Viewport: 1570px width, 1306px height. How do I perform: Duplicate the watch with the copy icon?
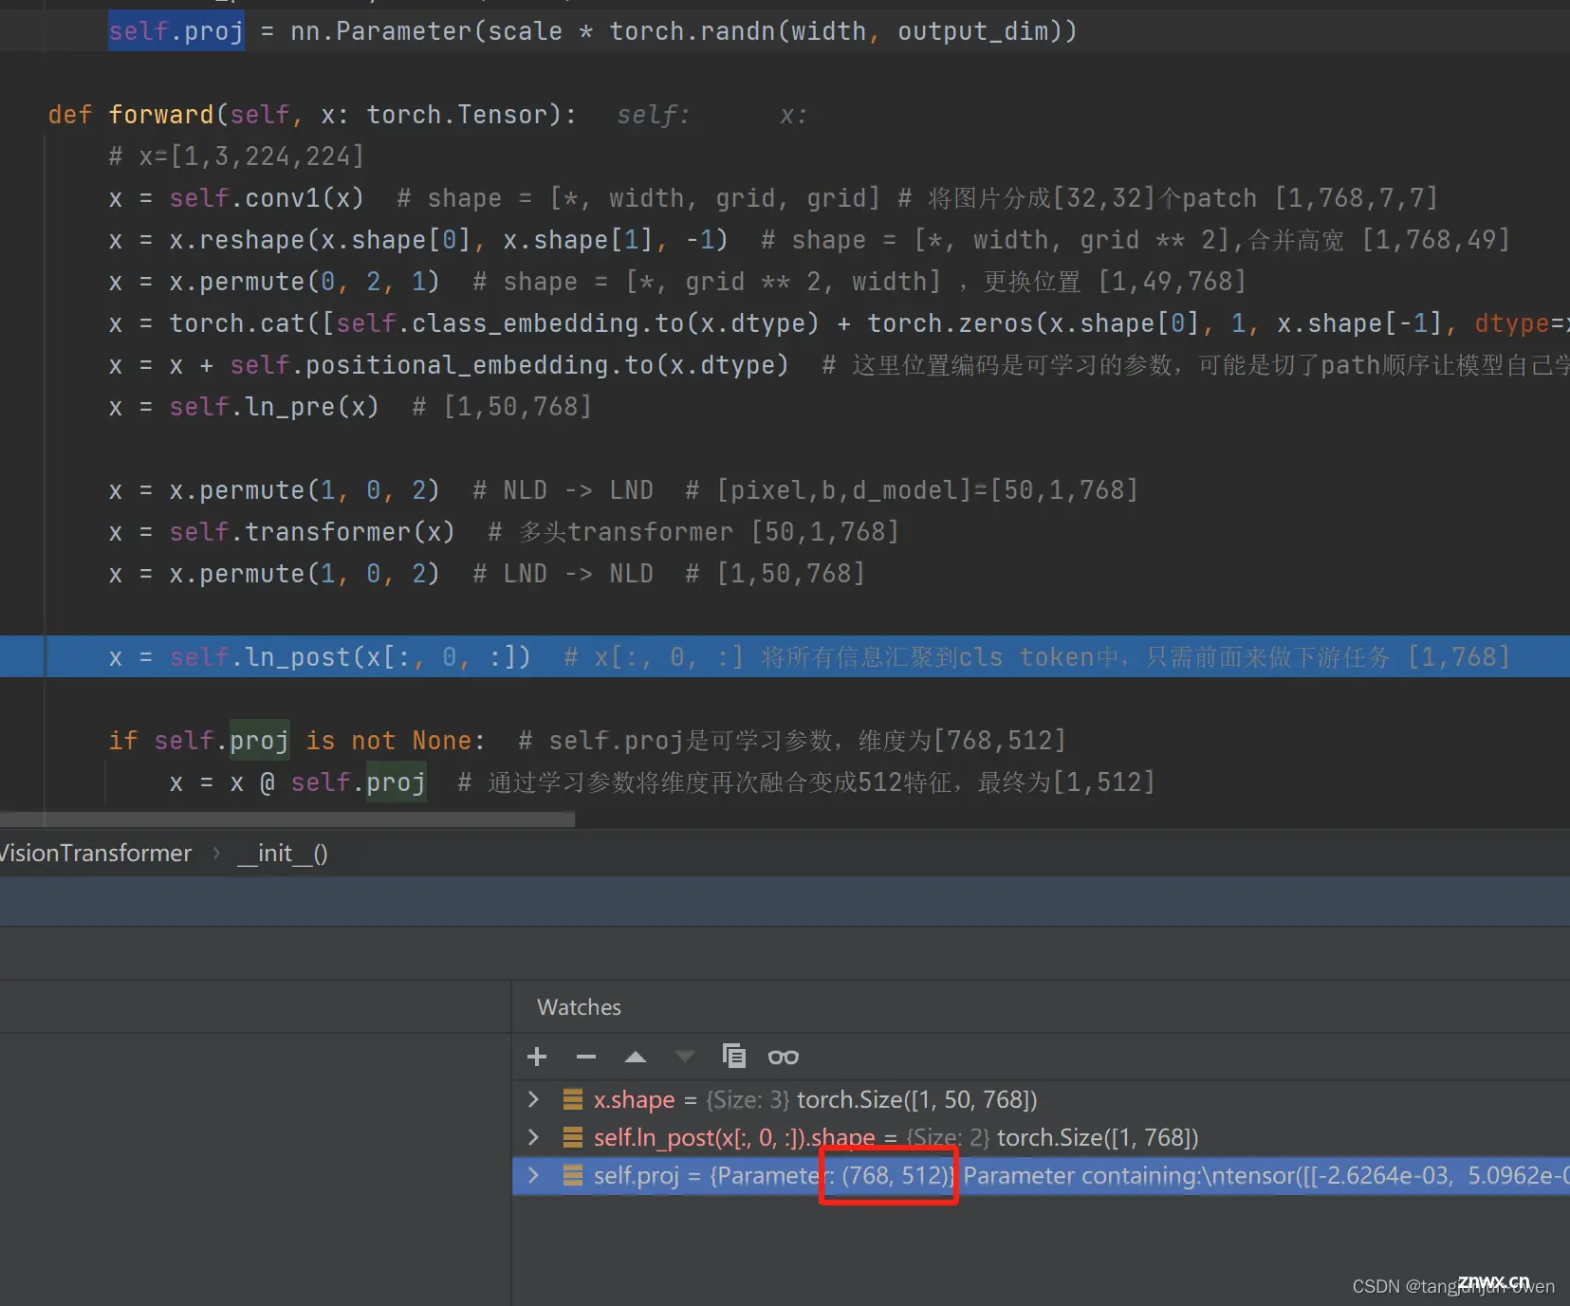pos(734,1056)
